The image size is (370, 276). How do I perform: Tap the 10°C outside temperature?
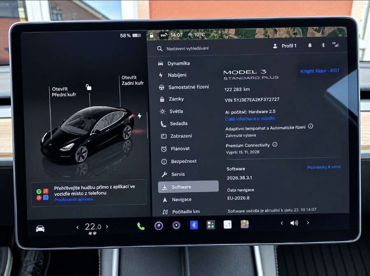point(199,34)
